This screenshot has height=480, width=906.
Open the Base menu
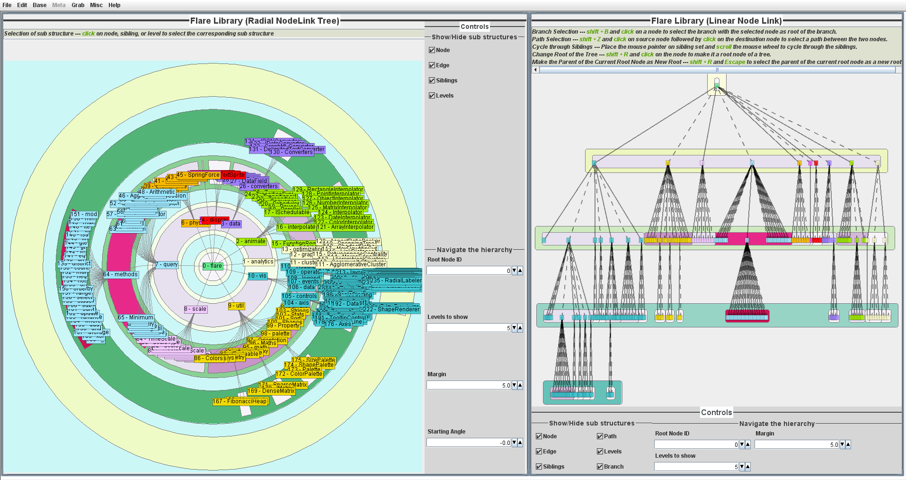40,5
